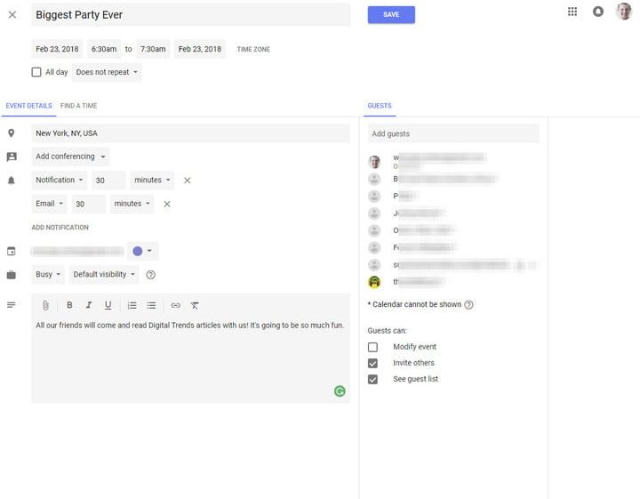Select the blurred calendar name dropdown

77,251
